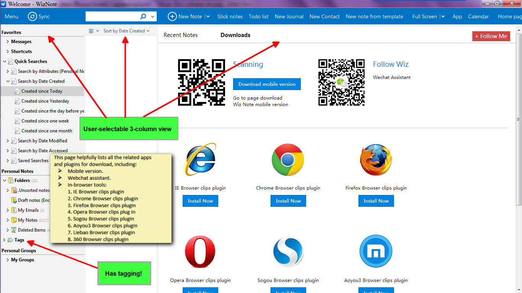Open Todo list from the toolbar
This screenshot has width=522, height=293.
click(x=259, y=16)
